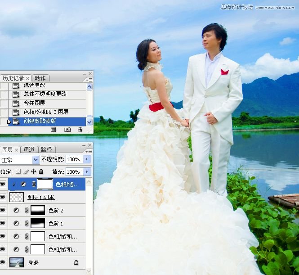Click the Layers list scroll down arrow
This screenshot has width=299, height=275.
pyautogui.click(x=89, y=271)
